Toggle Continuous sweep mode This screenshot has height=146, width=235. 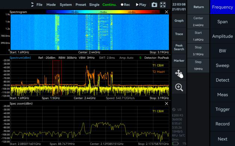point(109,4)
